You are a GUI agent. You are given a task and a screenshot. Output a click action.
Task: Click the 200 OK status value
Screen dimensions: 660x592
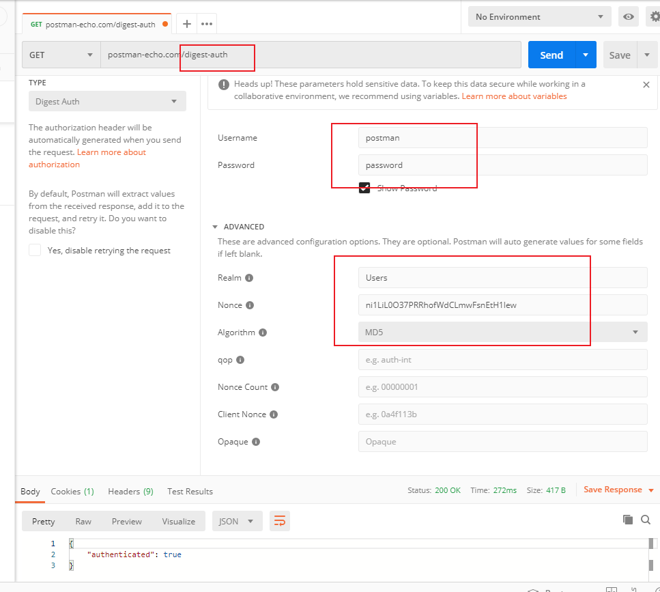448,490
